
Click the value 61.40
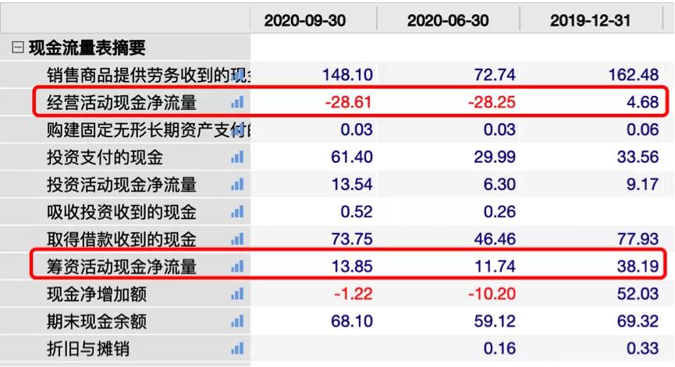point(352,157)
